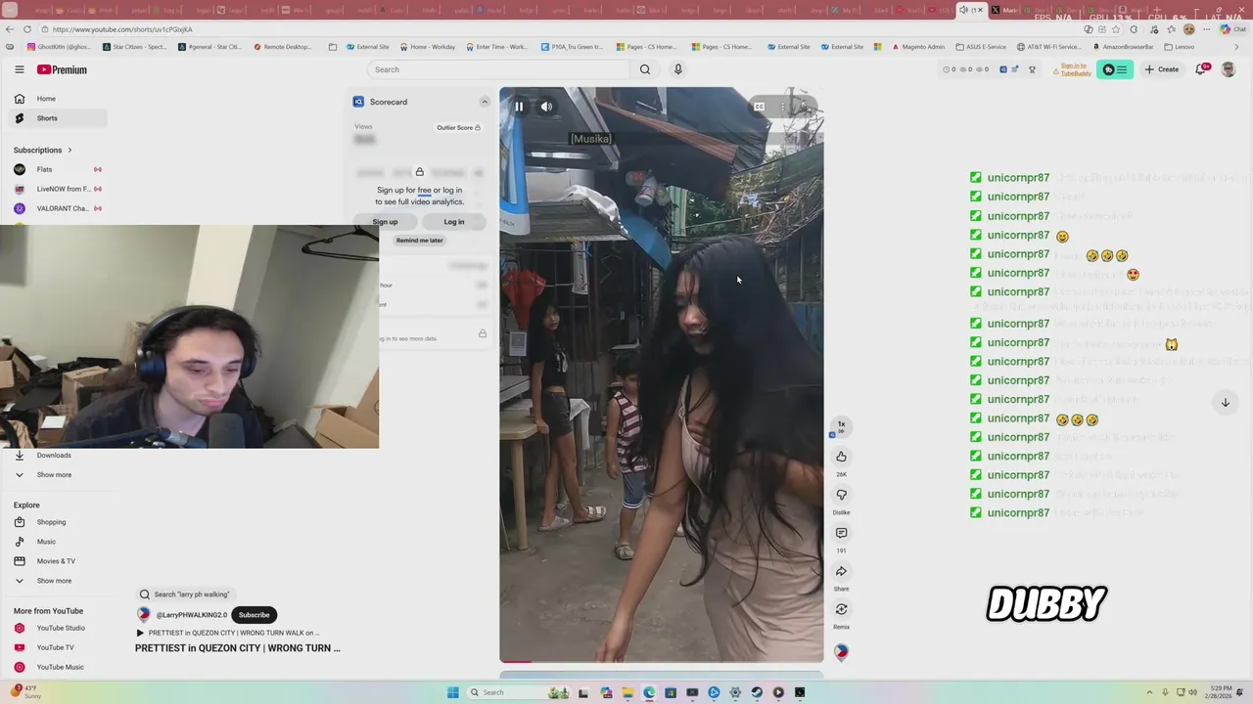
Task: Open Shopping under Explore
Action: (x=57, y=522)
